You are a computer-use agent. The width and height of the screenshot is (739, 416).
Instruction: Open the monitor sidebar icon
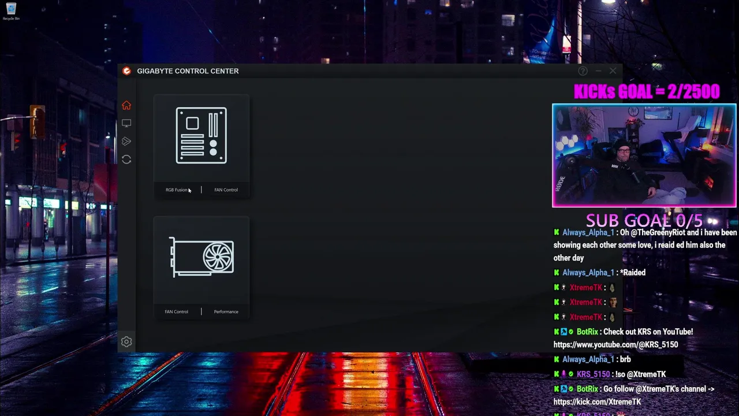pyautogui.click(x=126, y=123)
